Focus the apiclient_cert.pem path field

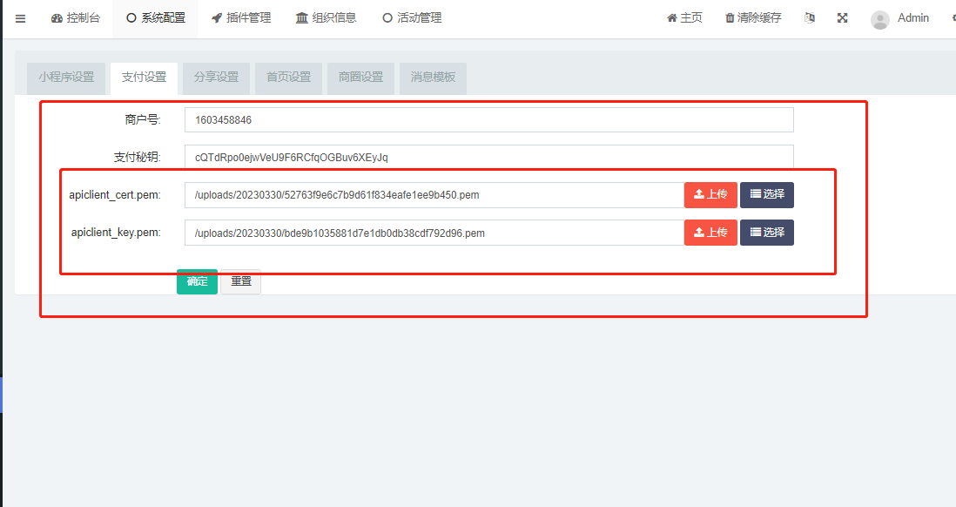[434, 195]
